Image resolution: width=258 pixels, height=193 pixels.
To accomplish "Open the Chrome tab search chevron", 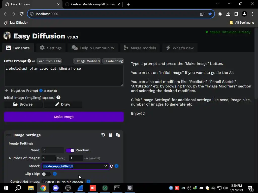I will point(217,4).
